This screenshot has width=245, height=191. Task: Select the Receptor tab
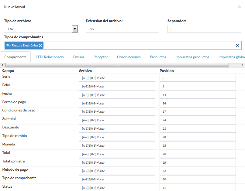pyautogui.click(x=101, y=57)
